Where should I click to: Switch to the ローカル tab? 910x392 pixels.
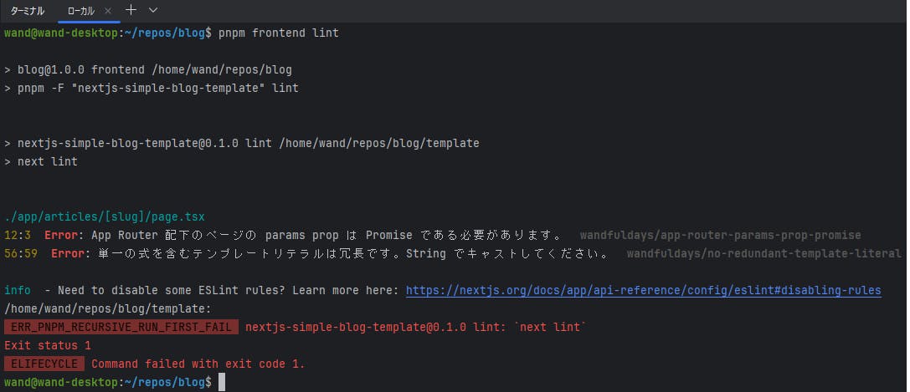tap(80, 10)
